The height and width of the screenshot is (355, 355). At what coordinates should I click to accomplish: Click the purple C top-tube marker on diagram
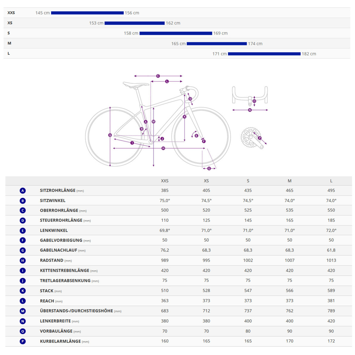[158, 76]
